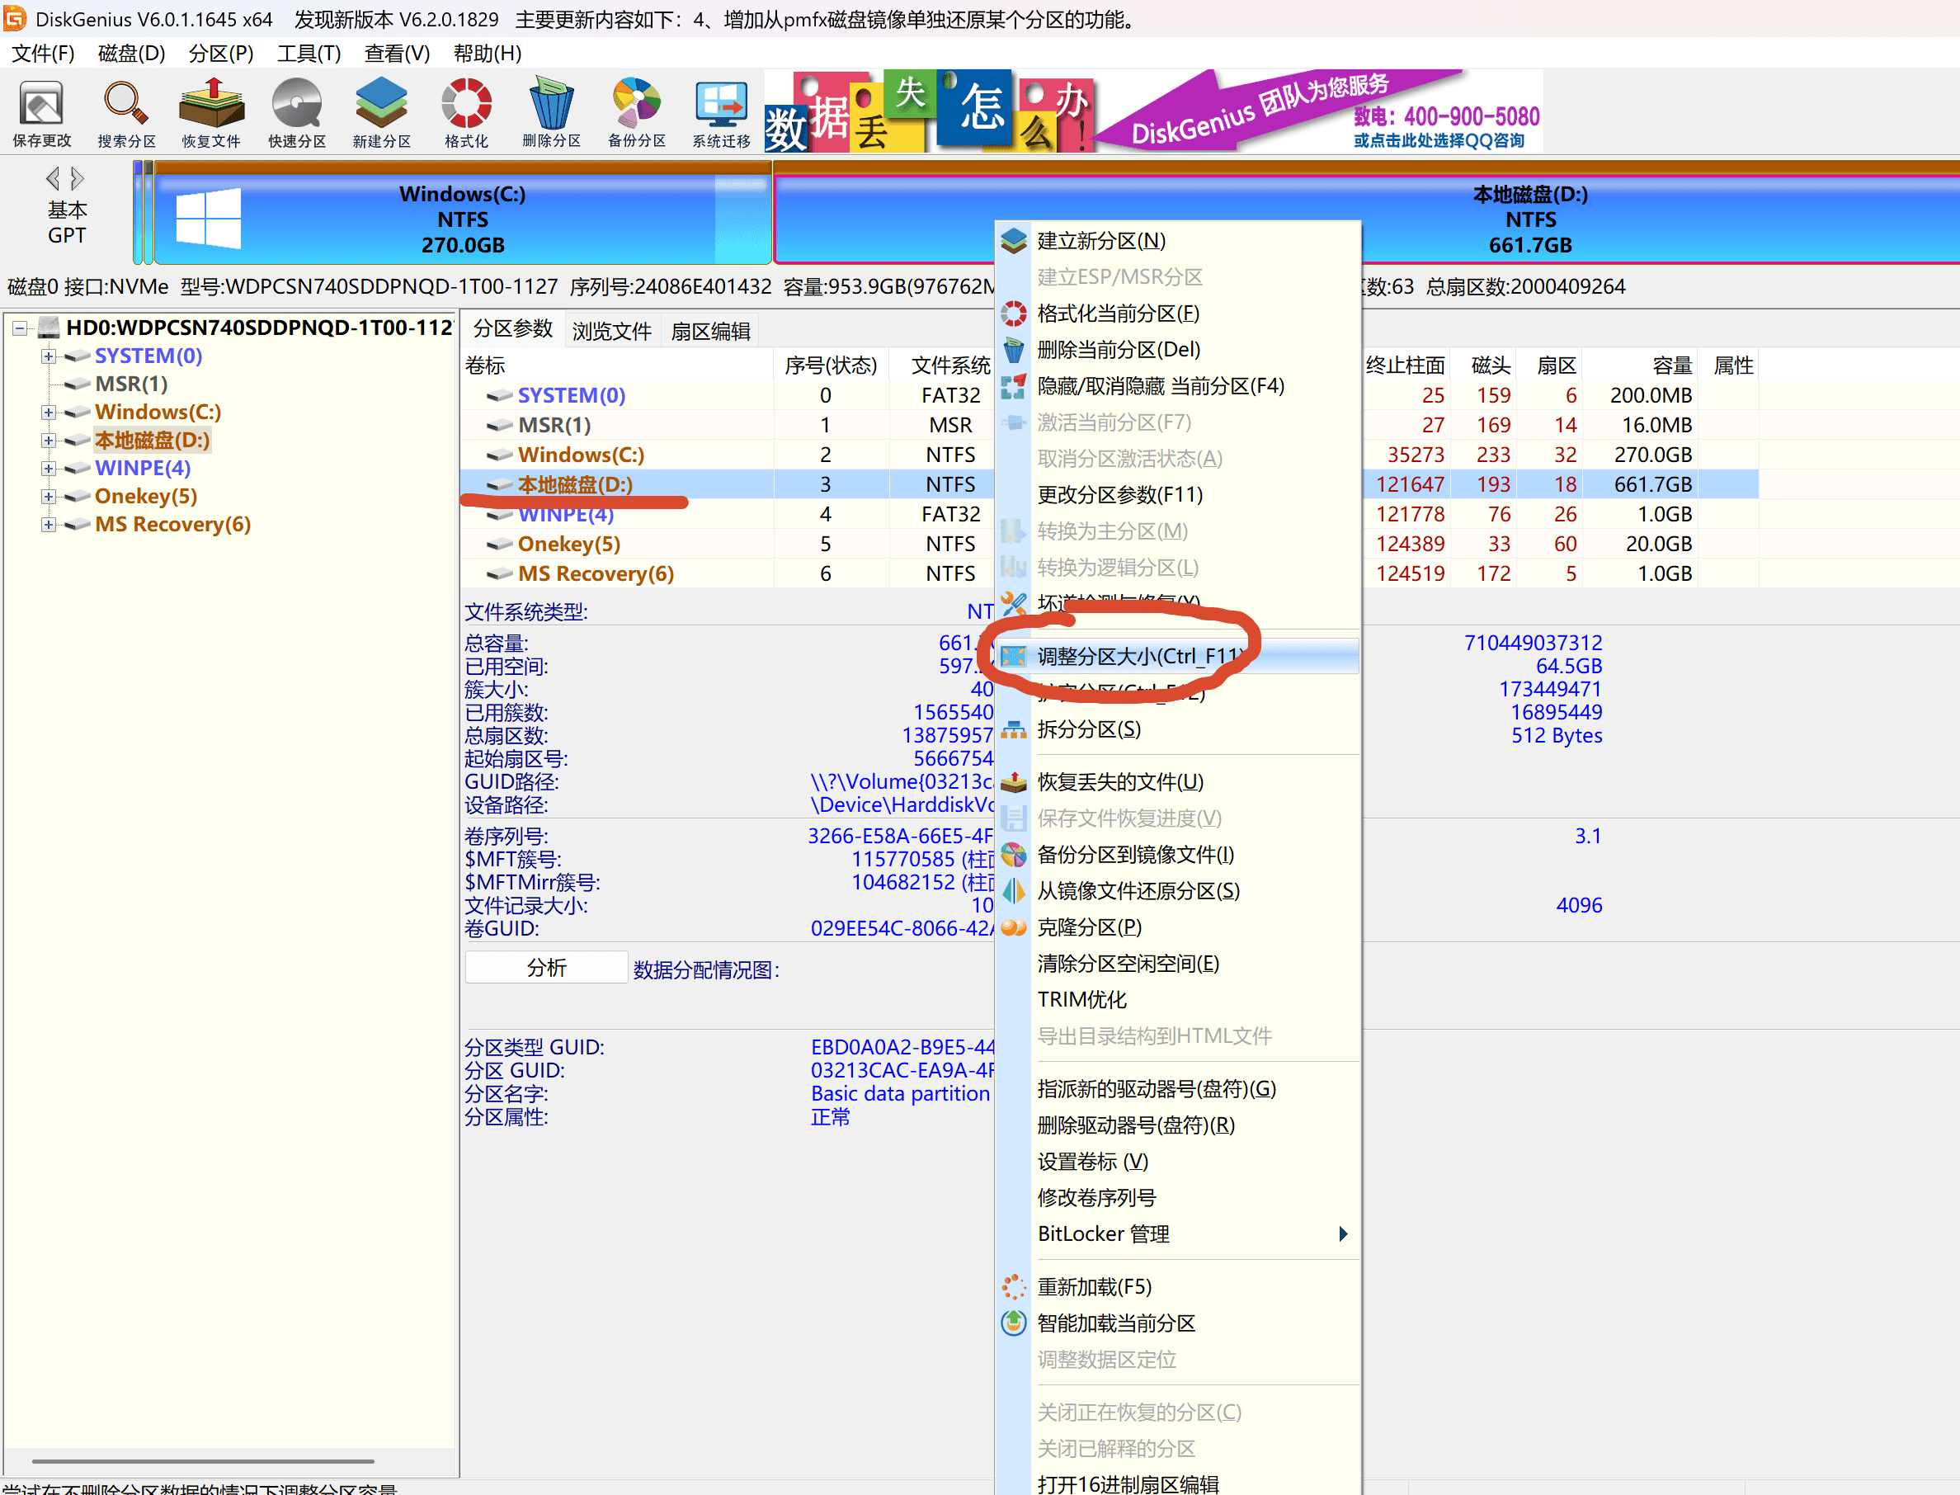Select the MSR(1) item in disk tree

(131, 384)
